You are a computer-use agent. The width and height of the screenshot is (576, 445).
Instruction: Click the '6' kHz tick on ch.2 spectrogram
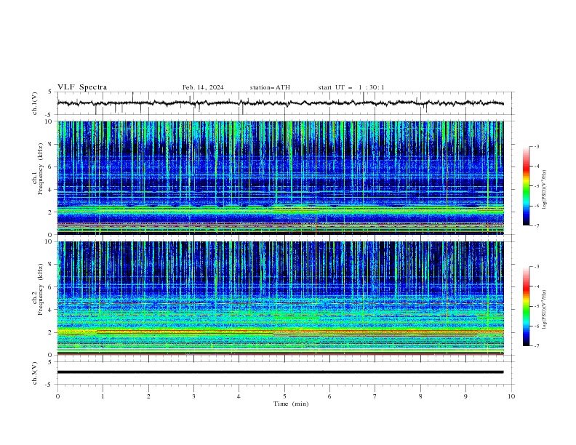pyautogui.click(x=50, y=287)
